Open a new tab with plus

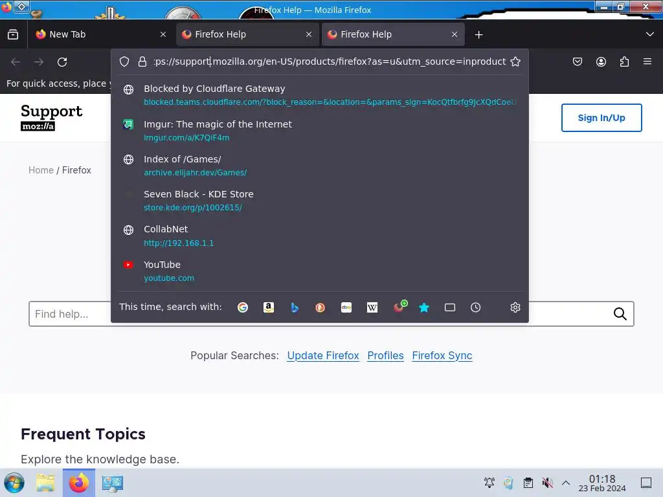pyautogui.click(x=478, y=35)
